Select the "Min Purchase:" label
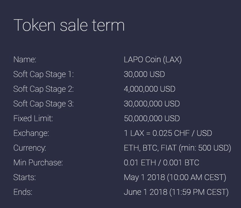This screenshot has height=208, width=241. [x=38, y=163]
